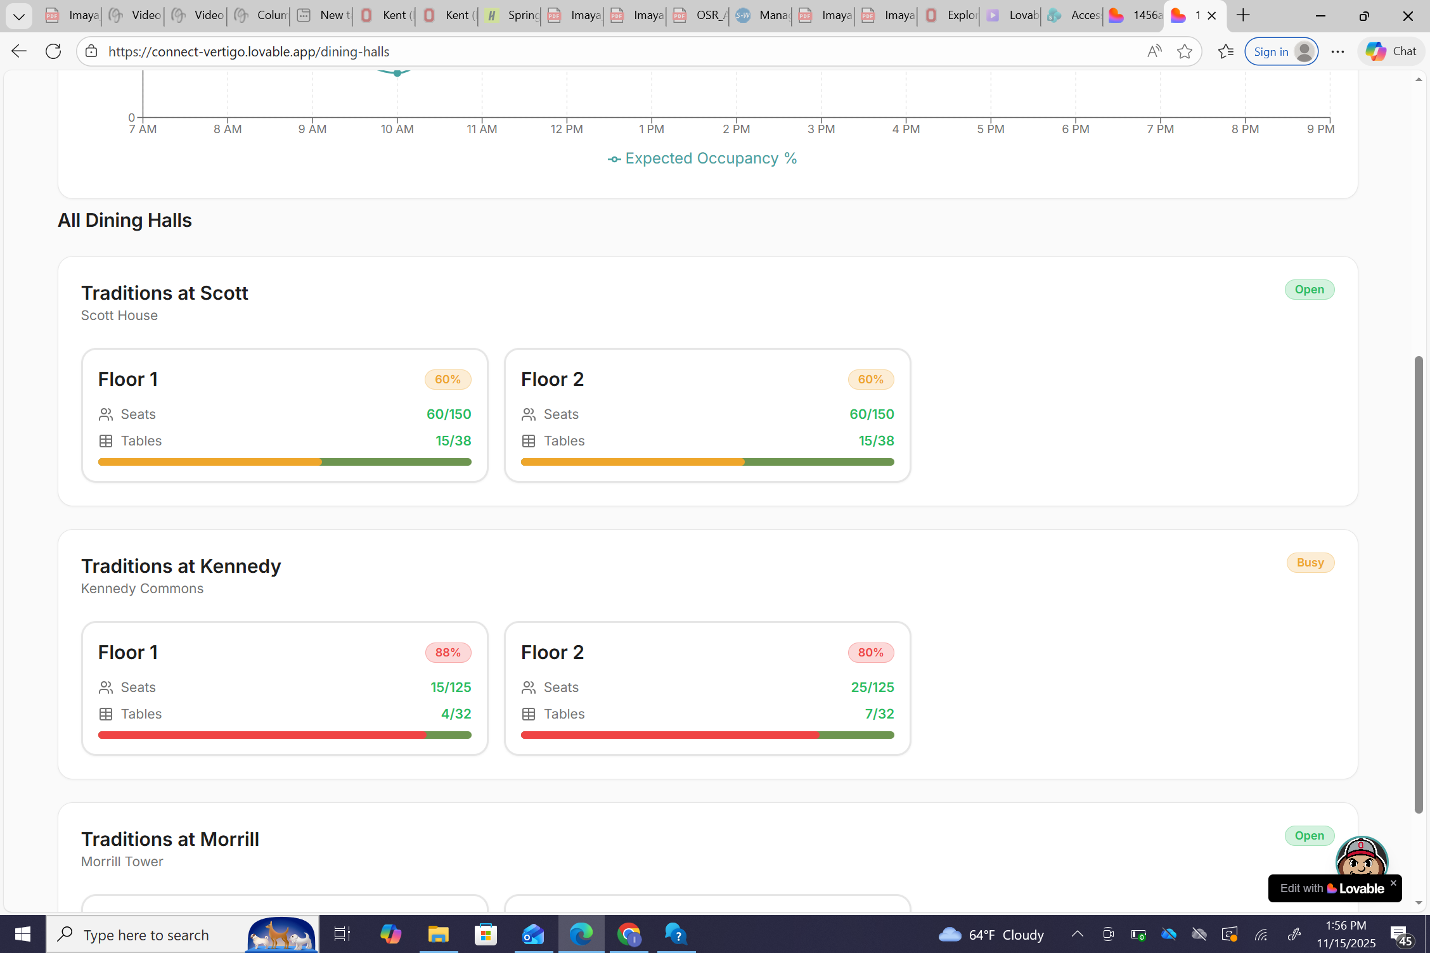Add page to favorites star

[1184, 51]
